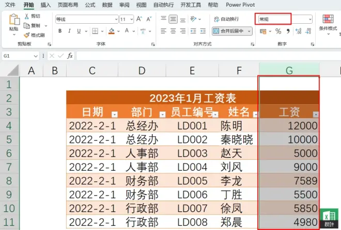Apply comma thousands separator style
Screen dimensions: 341x230
point(288,31)
